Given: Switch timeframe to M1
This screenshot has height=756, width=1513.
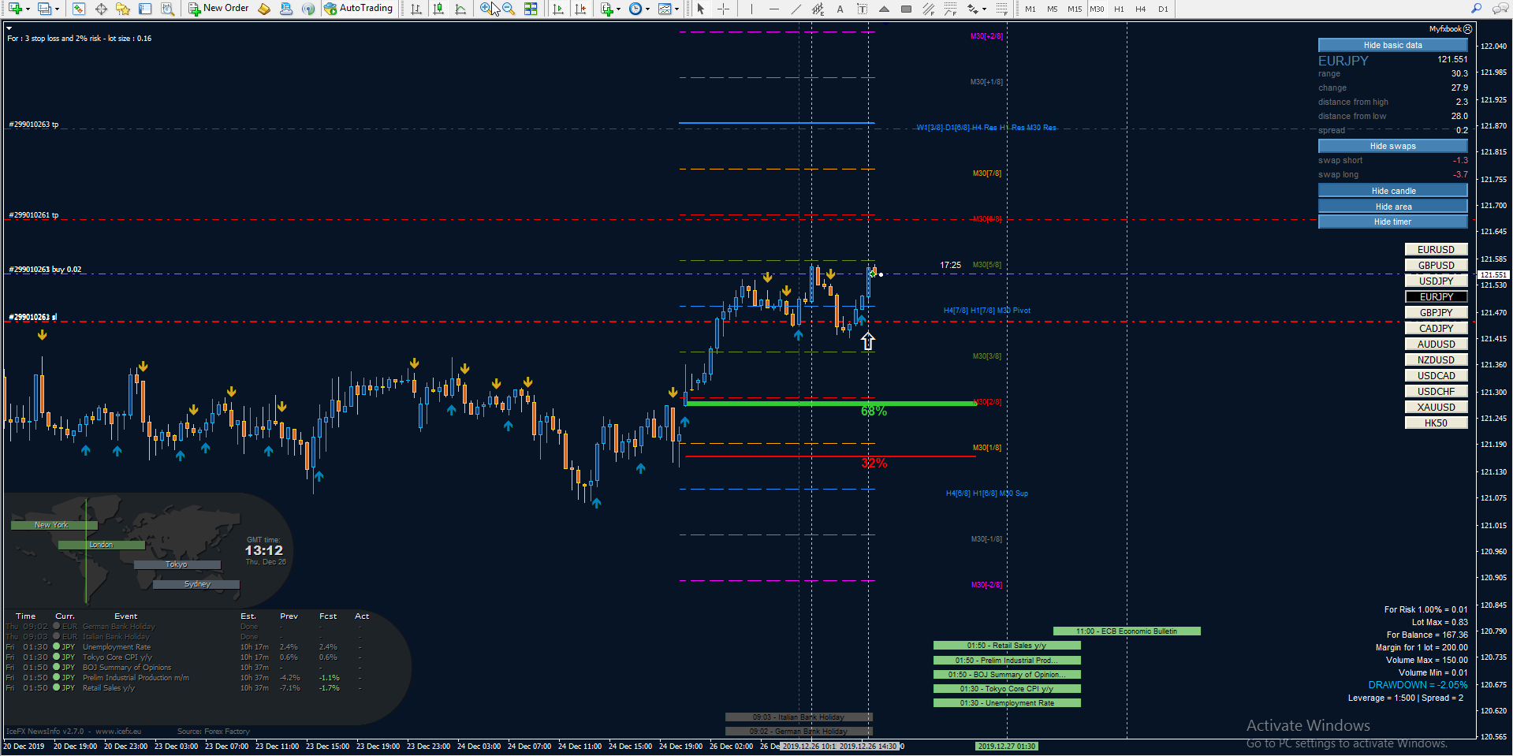Looking at the screenshot, I should click(x=1030, y=9).
